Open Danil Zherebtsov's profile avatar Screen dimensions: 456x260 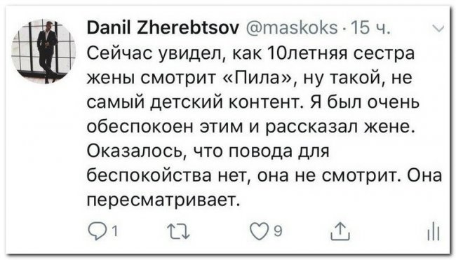tap(43, 51)
